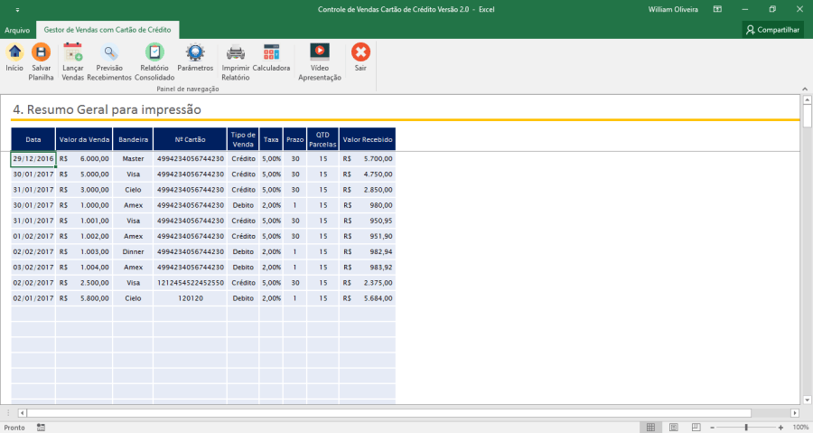This screenshot has height=433, width=813.
Task: Select the card number cell 120120
Action: (x=191, y=298)
